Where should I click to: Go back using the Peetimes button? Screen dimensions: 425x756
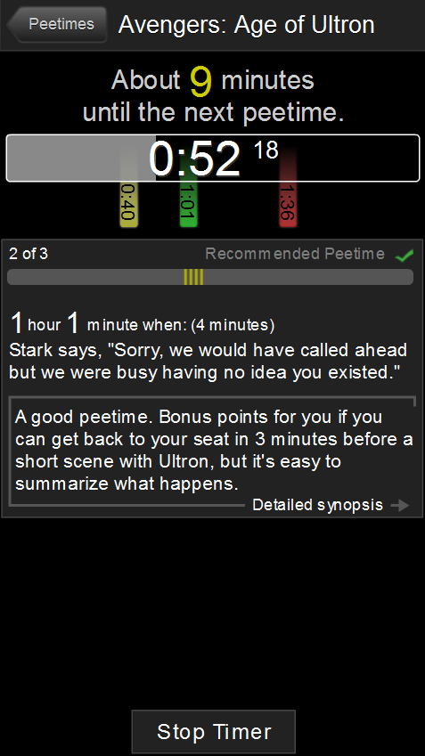(x=56, y=24)
